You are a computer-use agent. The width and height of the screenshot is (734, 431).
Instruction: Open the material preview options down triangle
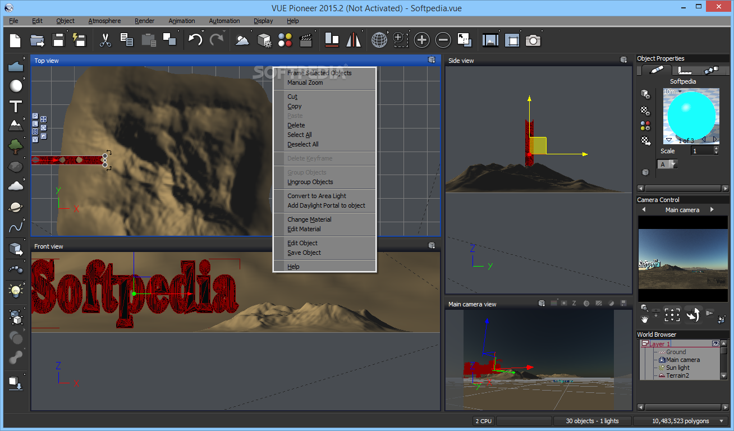pos(668,140)
